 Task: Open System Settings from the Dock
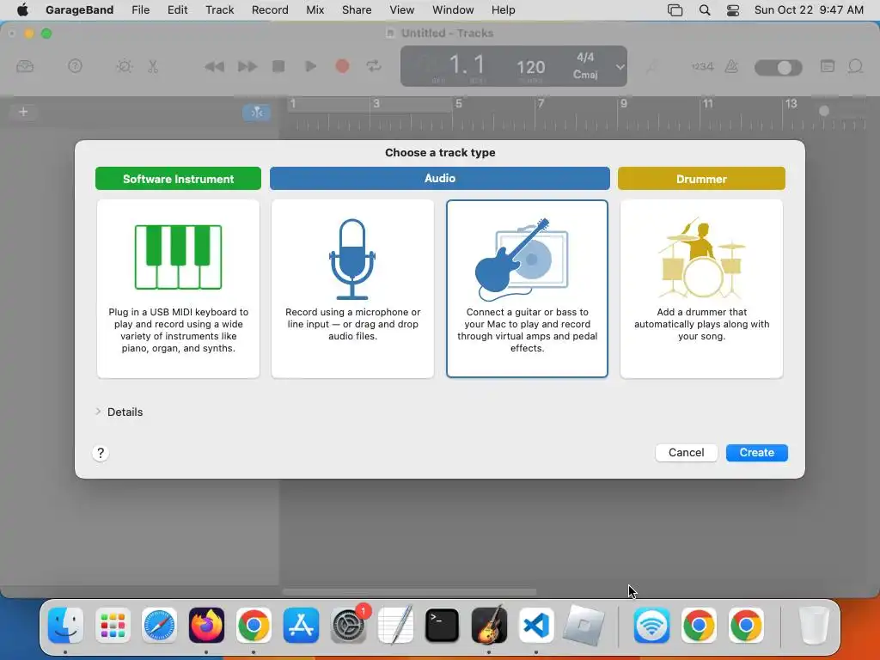pyautogui.click(x=348, y=626)
